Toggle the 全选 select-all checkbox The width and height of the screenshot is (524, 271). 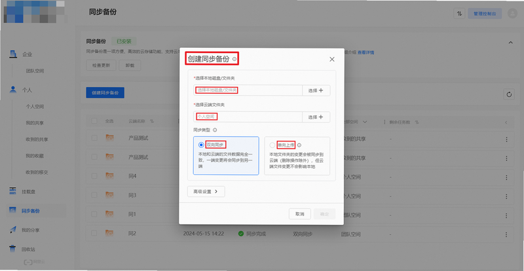pyautogui.click(x=94, y=121)
